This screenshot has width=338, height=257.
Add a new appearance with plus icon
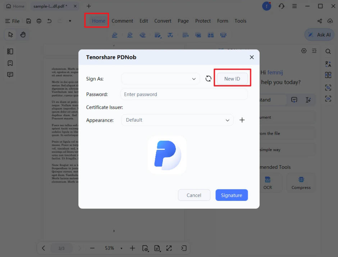[x=242, y=120]
